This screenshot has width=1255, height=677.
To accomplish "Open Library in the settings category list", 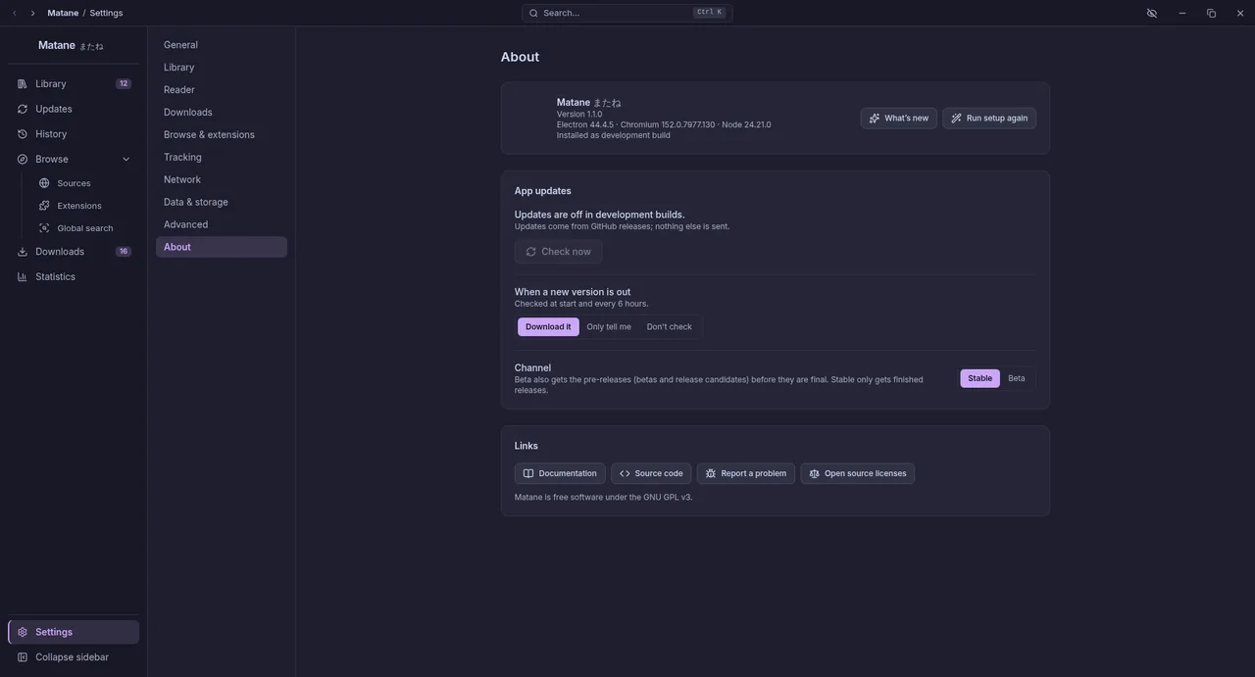I will (x=222, y=68).
